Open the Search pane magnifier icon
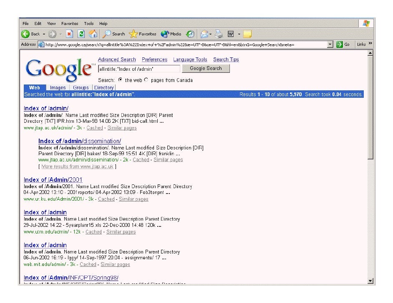The width and height of the screenshot is (393, 303). (107, 34)
